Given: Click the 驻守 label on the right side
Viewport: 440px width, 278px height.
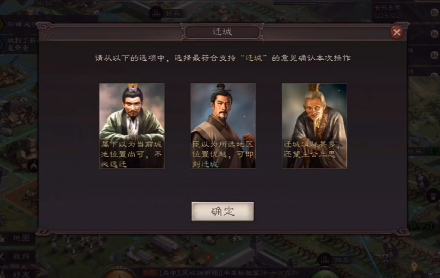Looking at the screenshot, I should click(433, 152).
